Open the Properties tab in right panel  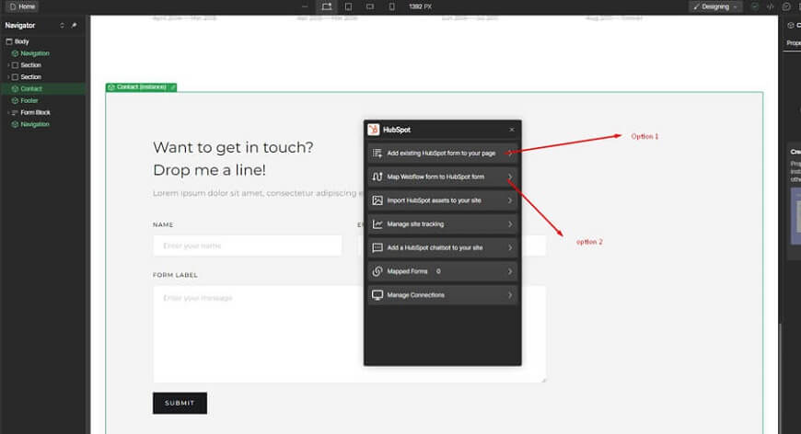click(794, 43)
